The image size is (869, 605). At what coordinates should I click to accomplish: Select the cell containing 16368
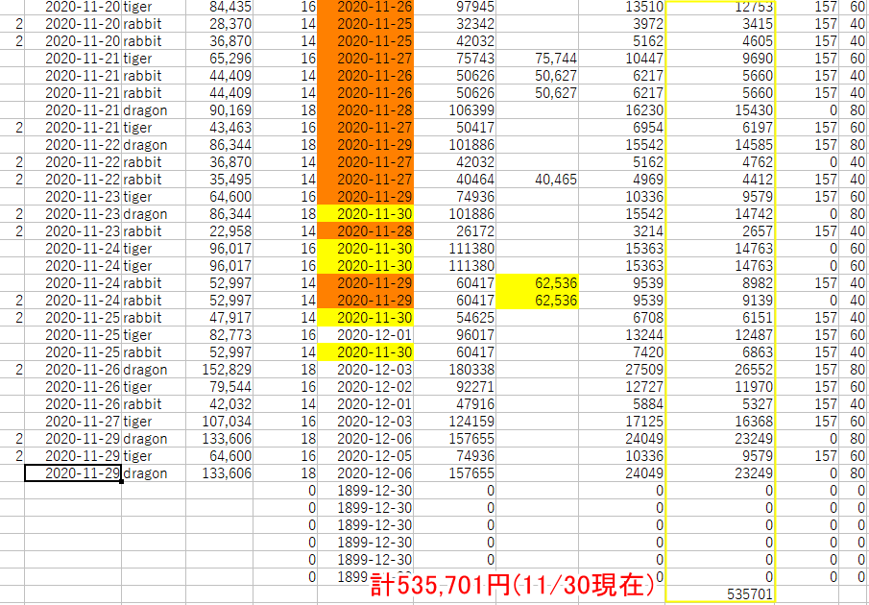click(720, 422)
